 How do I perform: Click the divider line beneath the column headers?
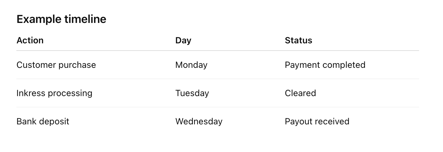(217, 51)
